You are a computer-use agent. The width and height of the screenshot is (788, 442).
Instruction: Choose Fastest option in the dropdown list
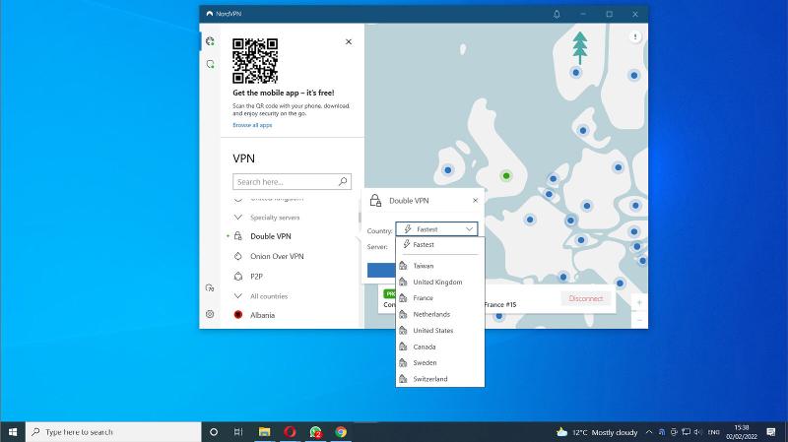(x=439, y=244)
